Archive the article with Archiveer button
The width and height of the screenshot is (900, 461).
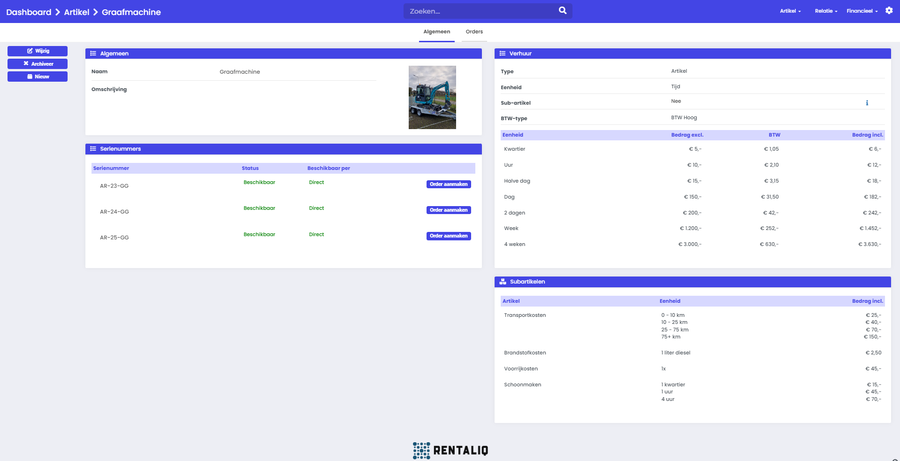click(38, 64)
